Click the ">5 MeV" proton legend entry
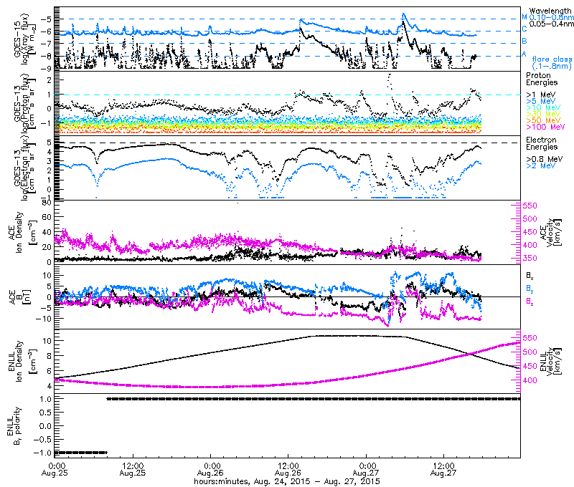The image size is (574, 487). 541,101
